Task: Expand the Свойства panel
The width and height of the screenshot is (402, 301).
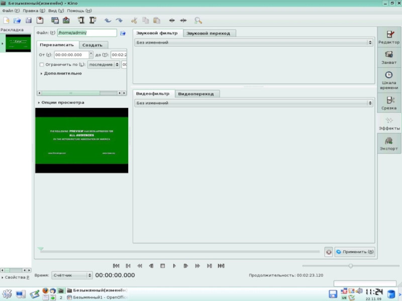Action: pos(16,277)
